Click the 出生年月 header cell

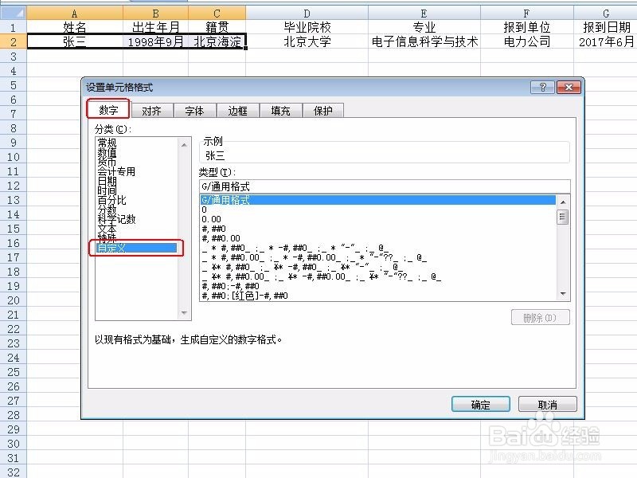tap(155, 27)
